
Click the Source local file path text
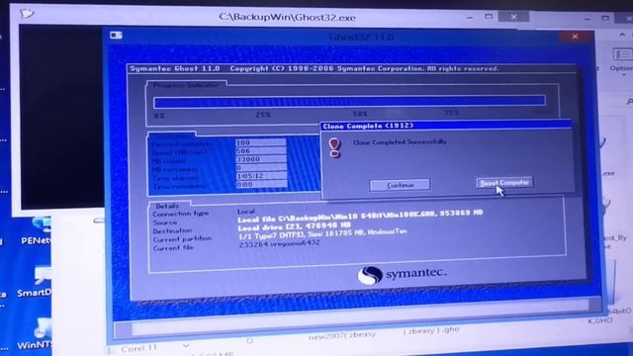point(360,216)
